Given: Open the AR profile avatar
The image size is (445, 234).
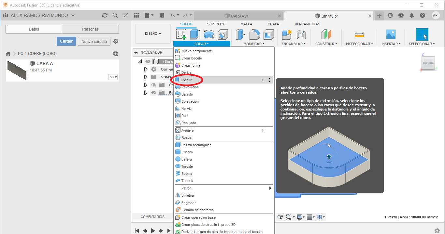Looking at the screenshot, I should tap(436, 15).
